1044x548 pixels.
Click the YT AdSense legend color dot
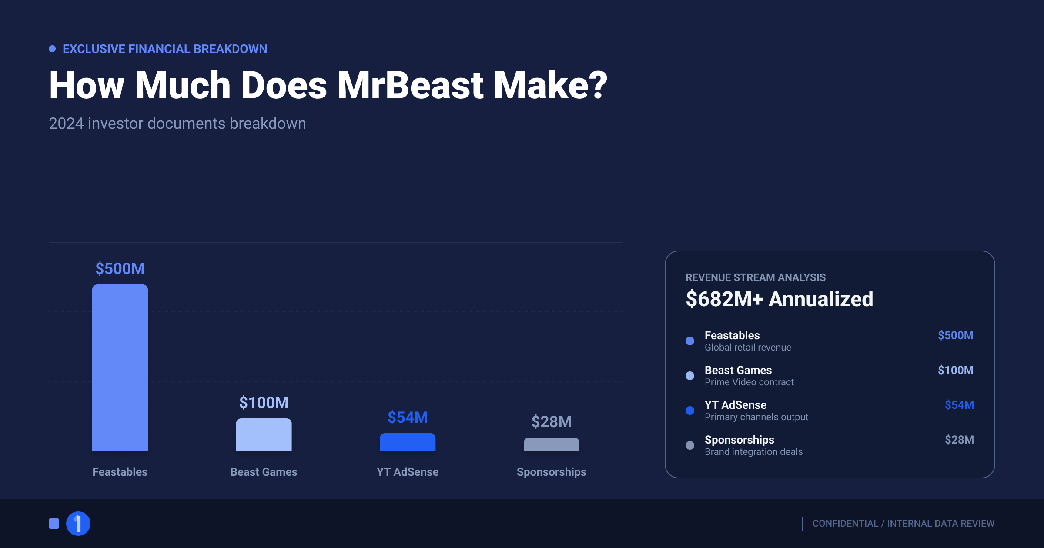click(690, 411)
